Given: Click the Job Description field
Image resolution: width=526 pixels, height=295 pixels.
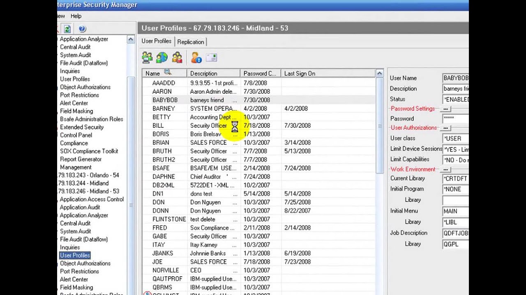Looking at the screenshot, I should 455,233.
